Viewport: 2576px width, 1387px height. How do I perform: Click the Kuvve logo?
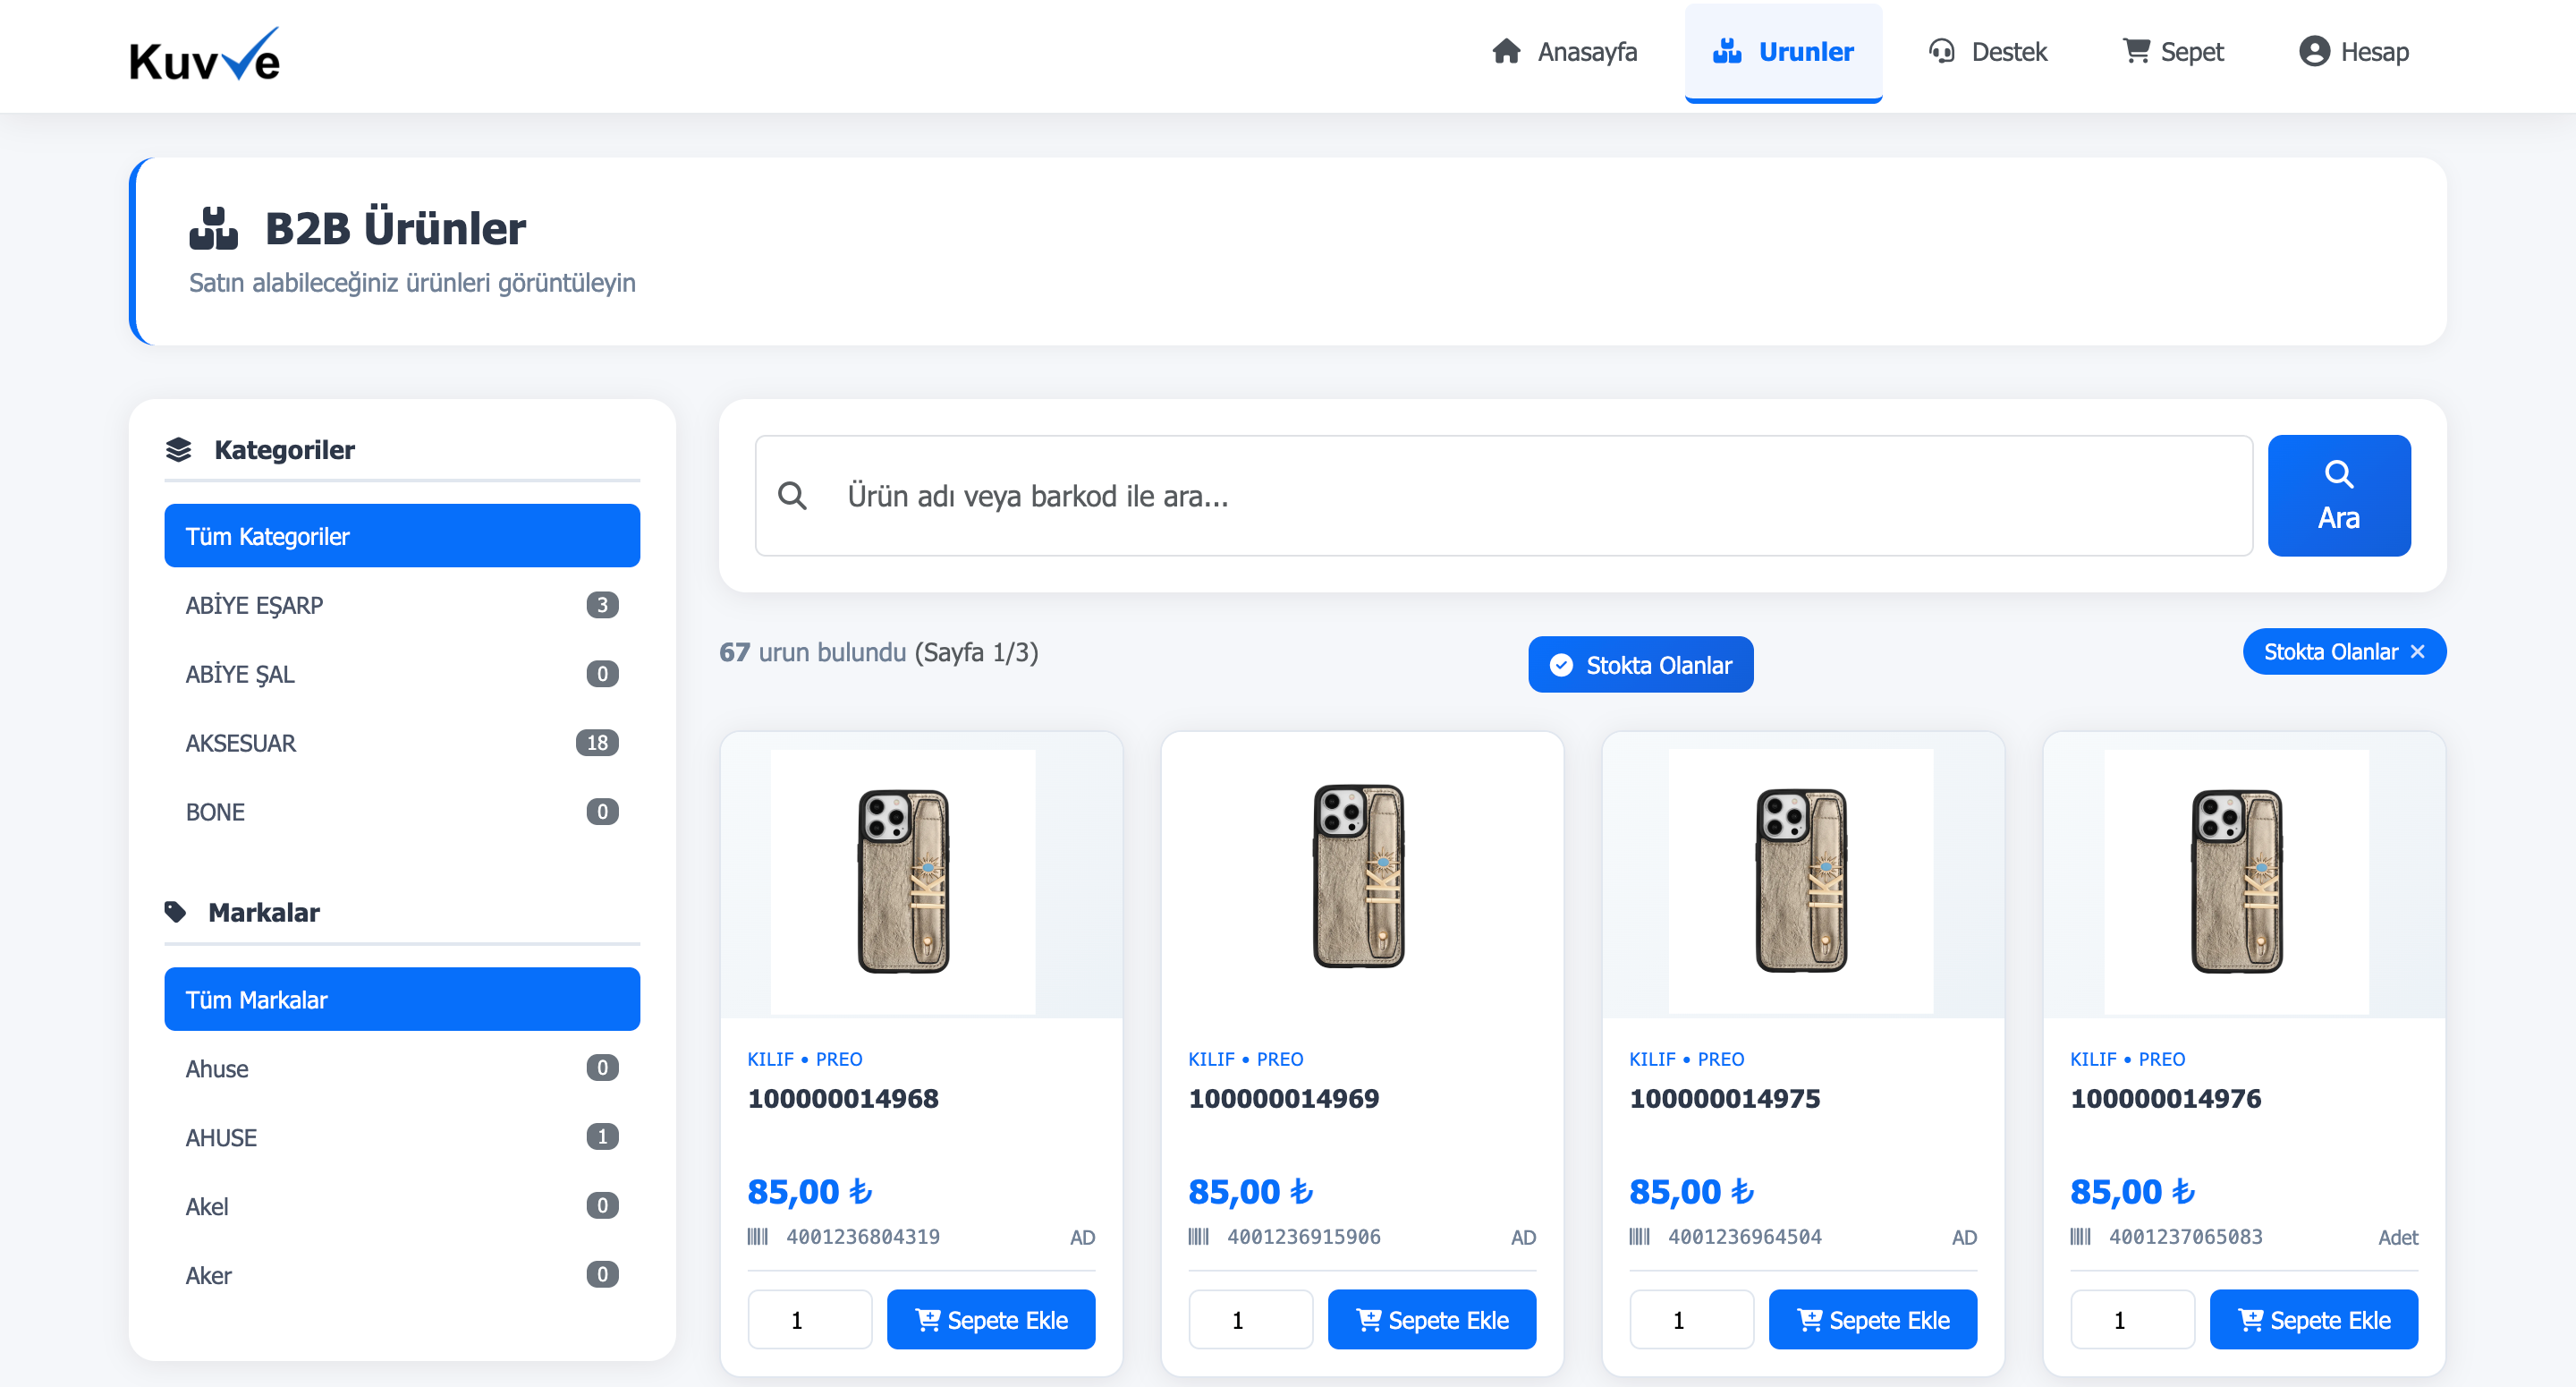[203, 55]
